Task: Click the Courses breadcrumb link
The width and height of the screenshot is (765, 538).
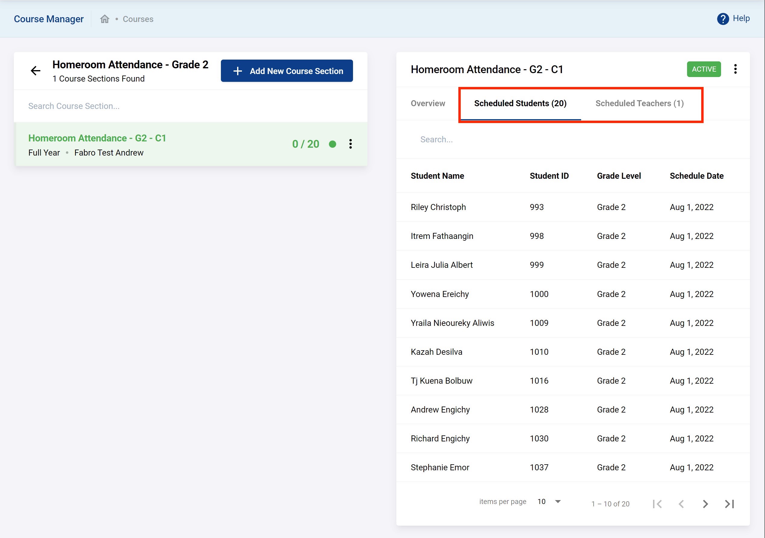Action: coord(138,19)
